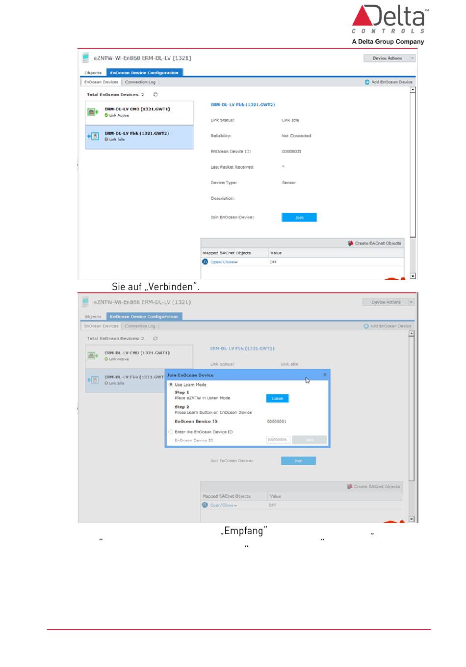Click the Link Idle status icon, top screenshot
Screen dimensions: 466x667
(x=106, y=139)
